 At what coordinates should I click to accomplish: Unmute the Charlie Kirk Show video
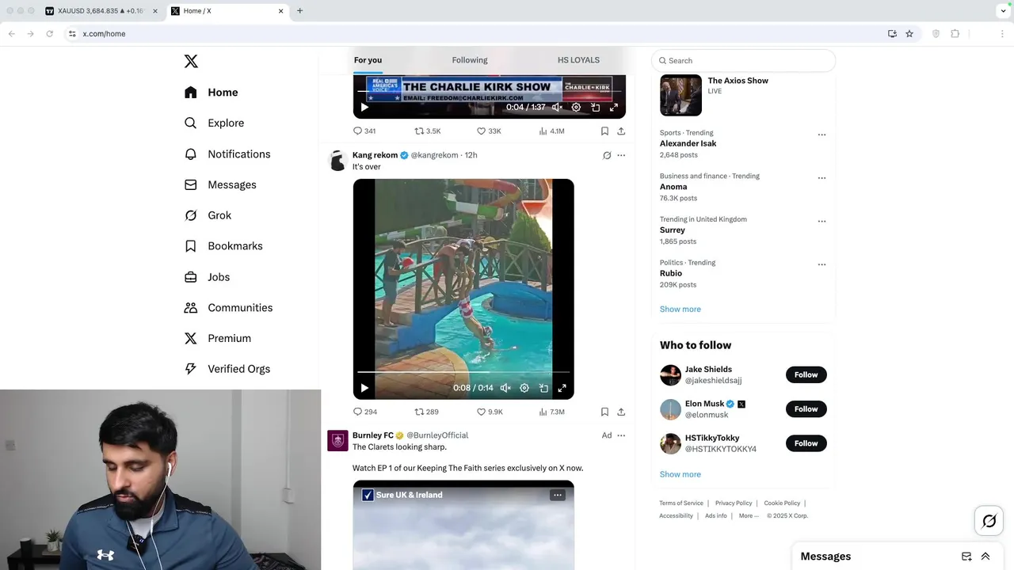click(557, 107)
